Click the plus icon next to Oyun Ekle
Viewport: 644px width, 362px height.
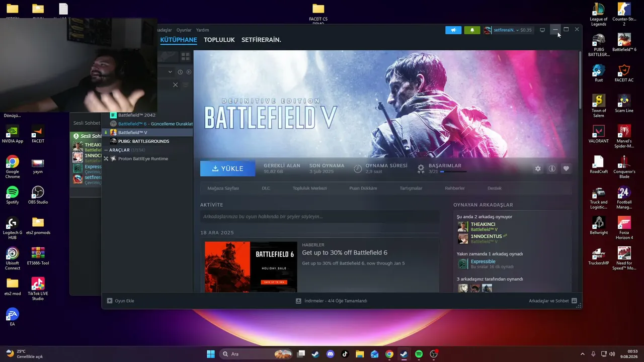110,301
